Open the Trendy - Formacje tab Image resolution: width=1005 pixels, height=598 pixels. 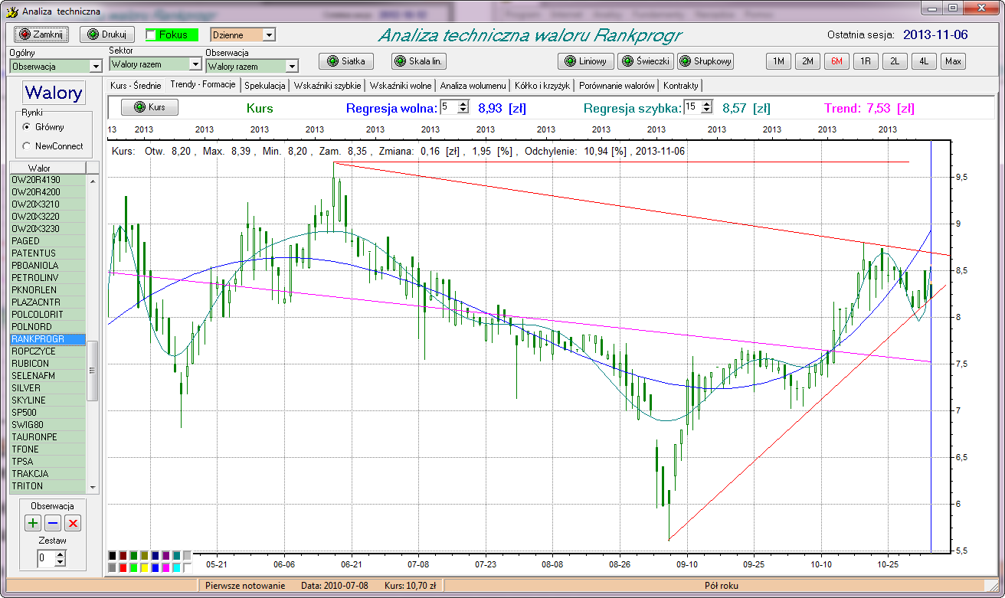[203, 84]
